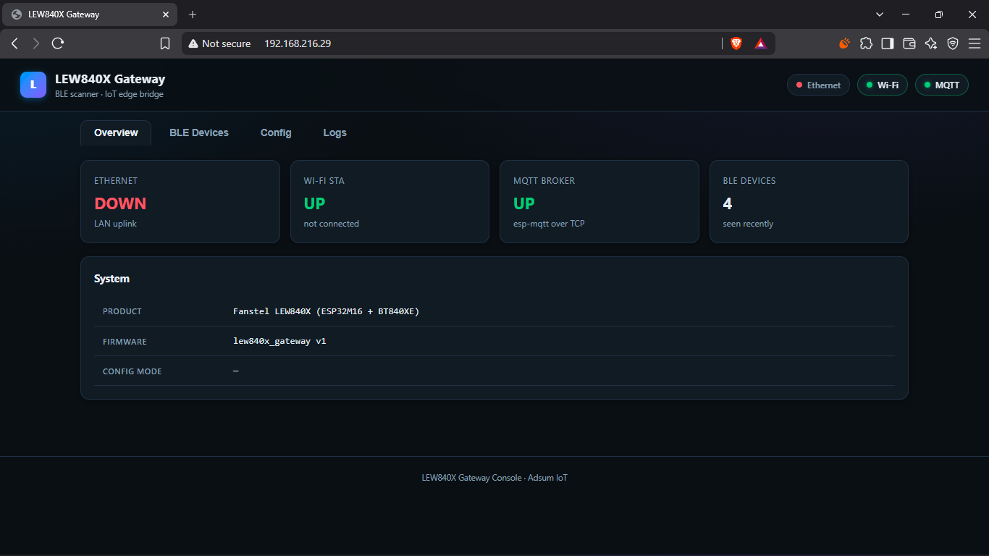
Task: Open the Logs tab
Action: coord(334,132)
